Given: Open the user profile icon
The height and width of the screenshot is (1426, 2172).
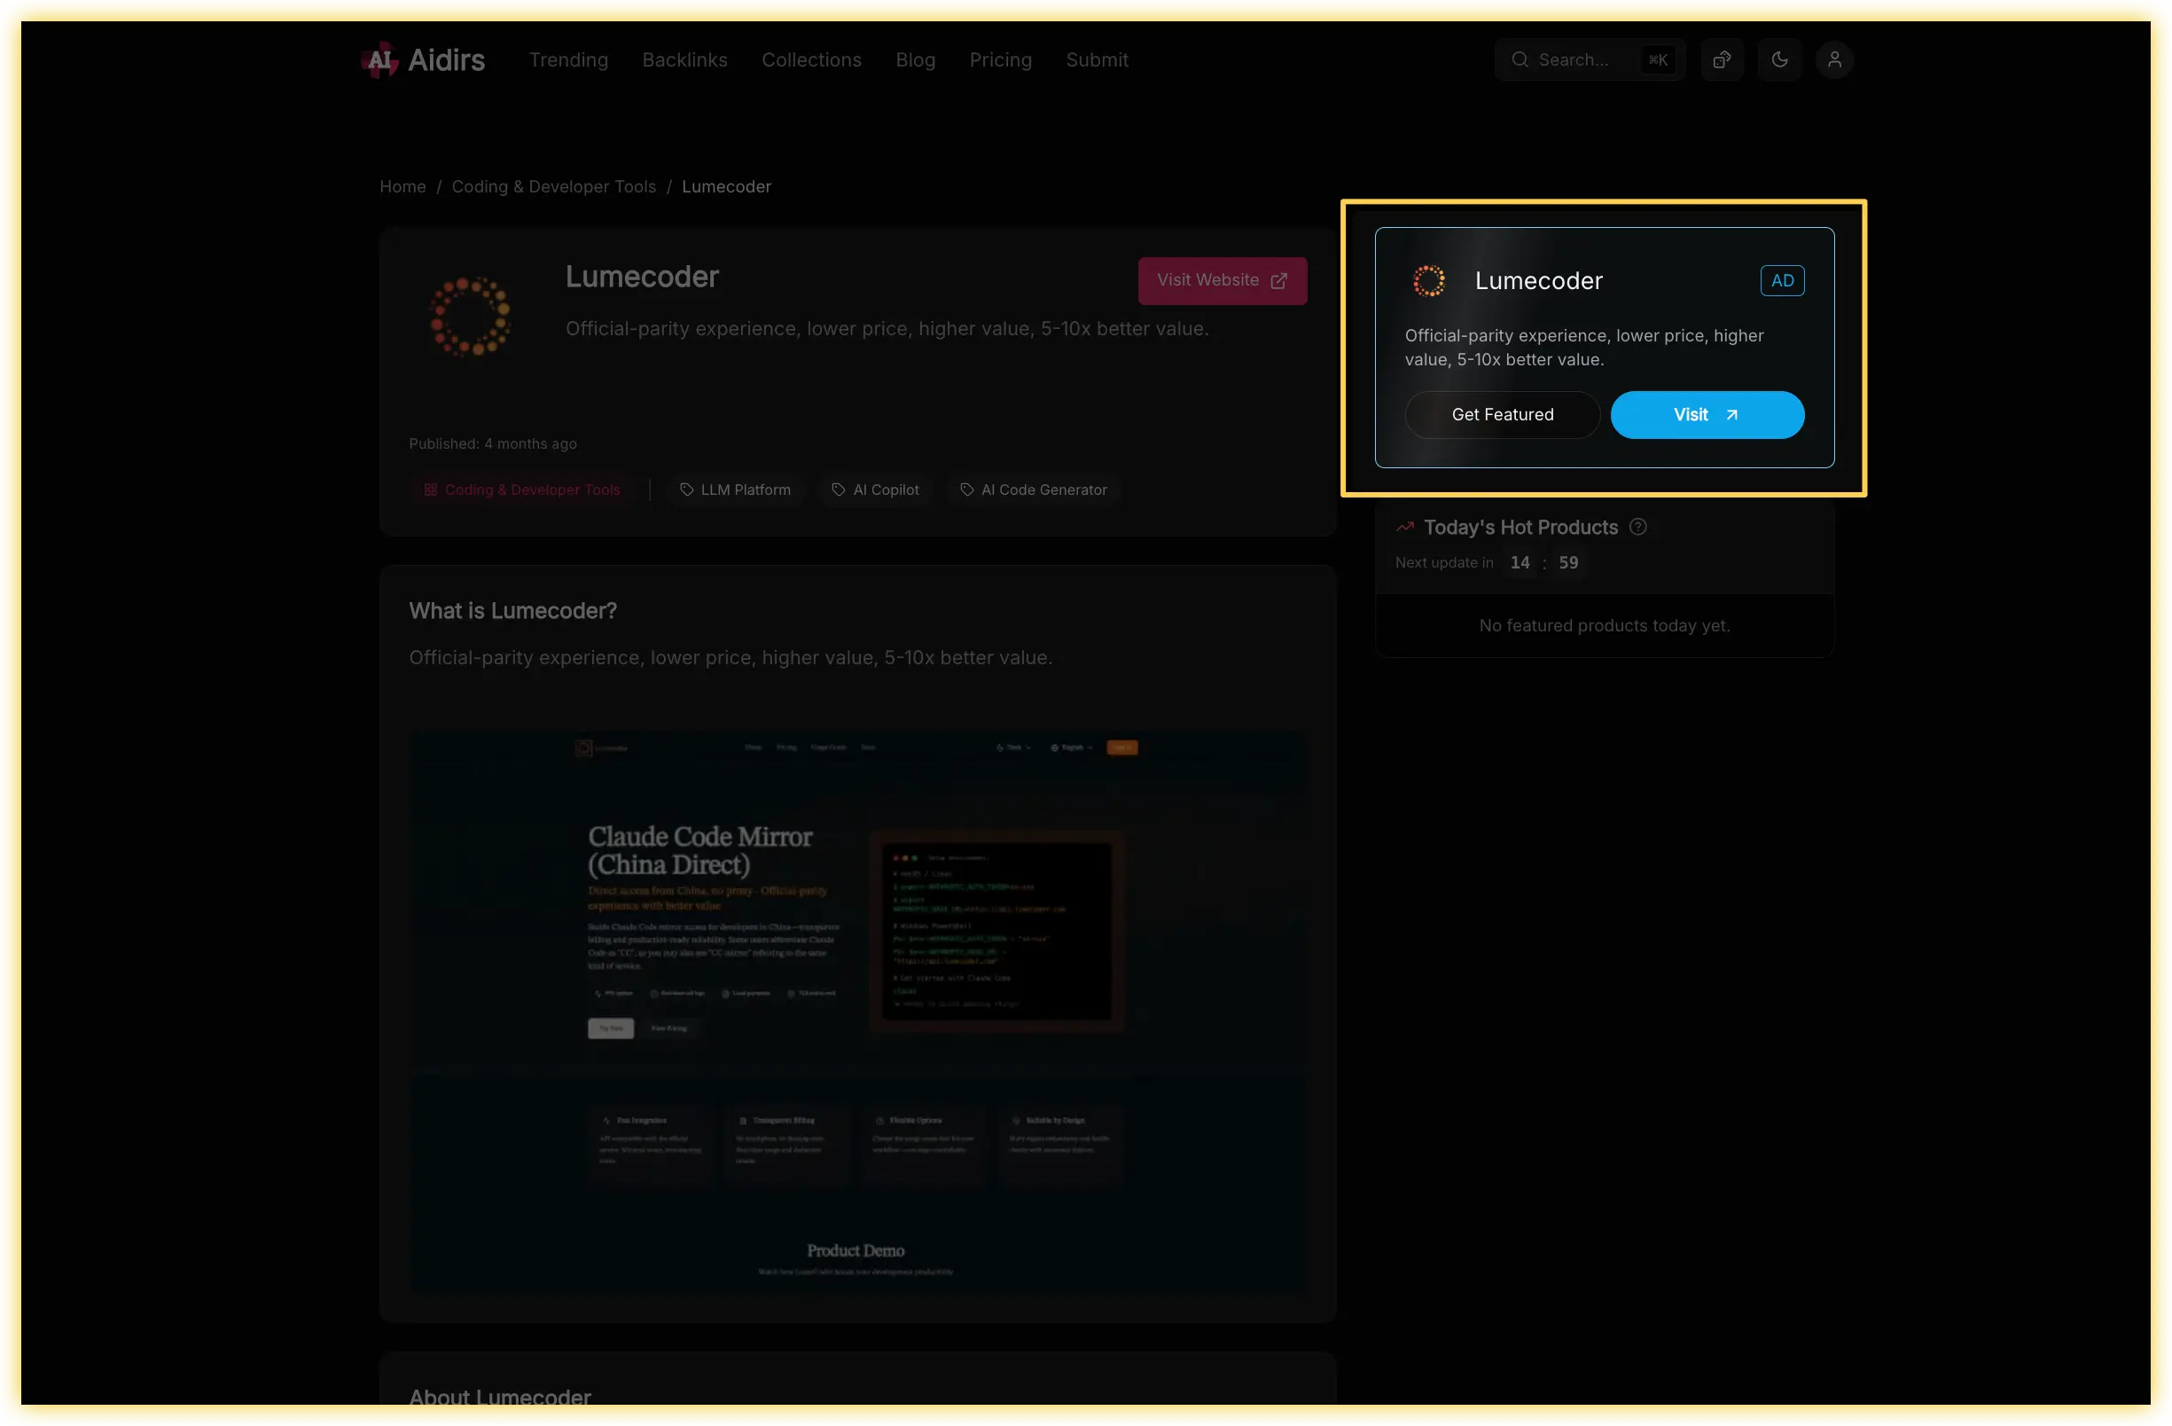Looking at the screenshot, I should click(1835, 59).
